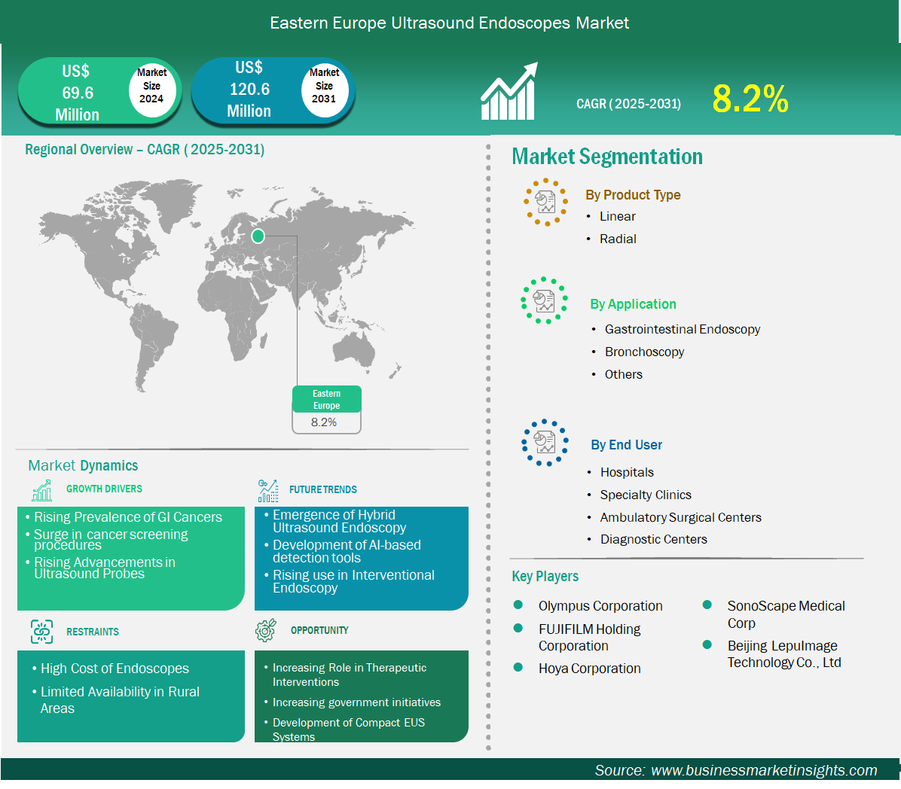Image resolution: width=901 pixels, height=789 pixels.
Task: Click the Restraints chain-link icon
Action: click(42, 632)
